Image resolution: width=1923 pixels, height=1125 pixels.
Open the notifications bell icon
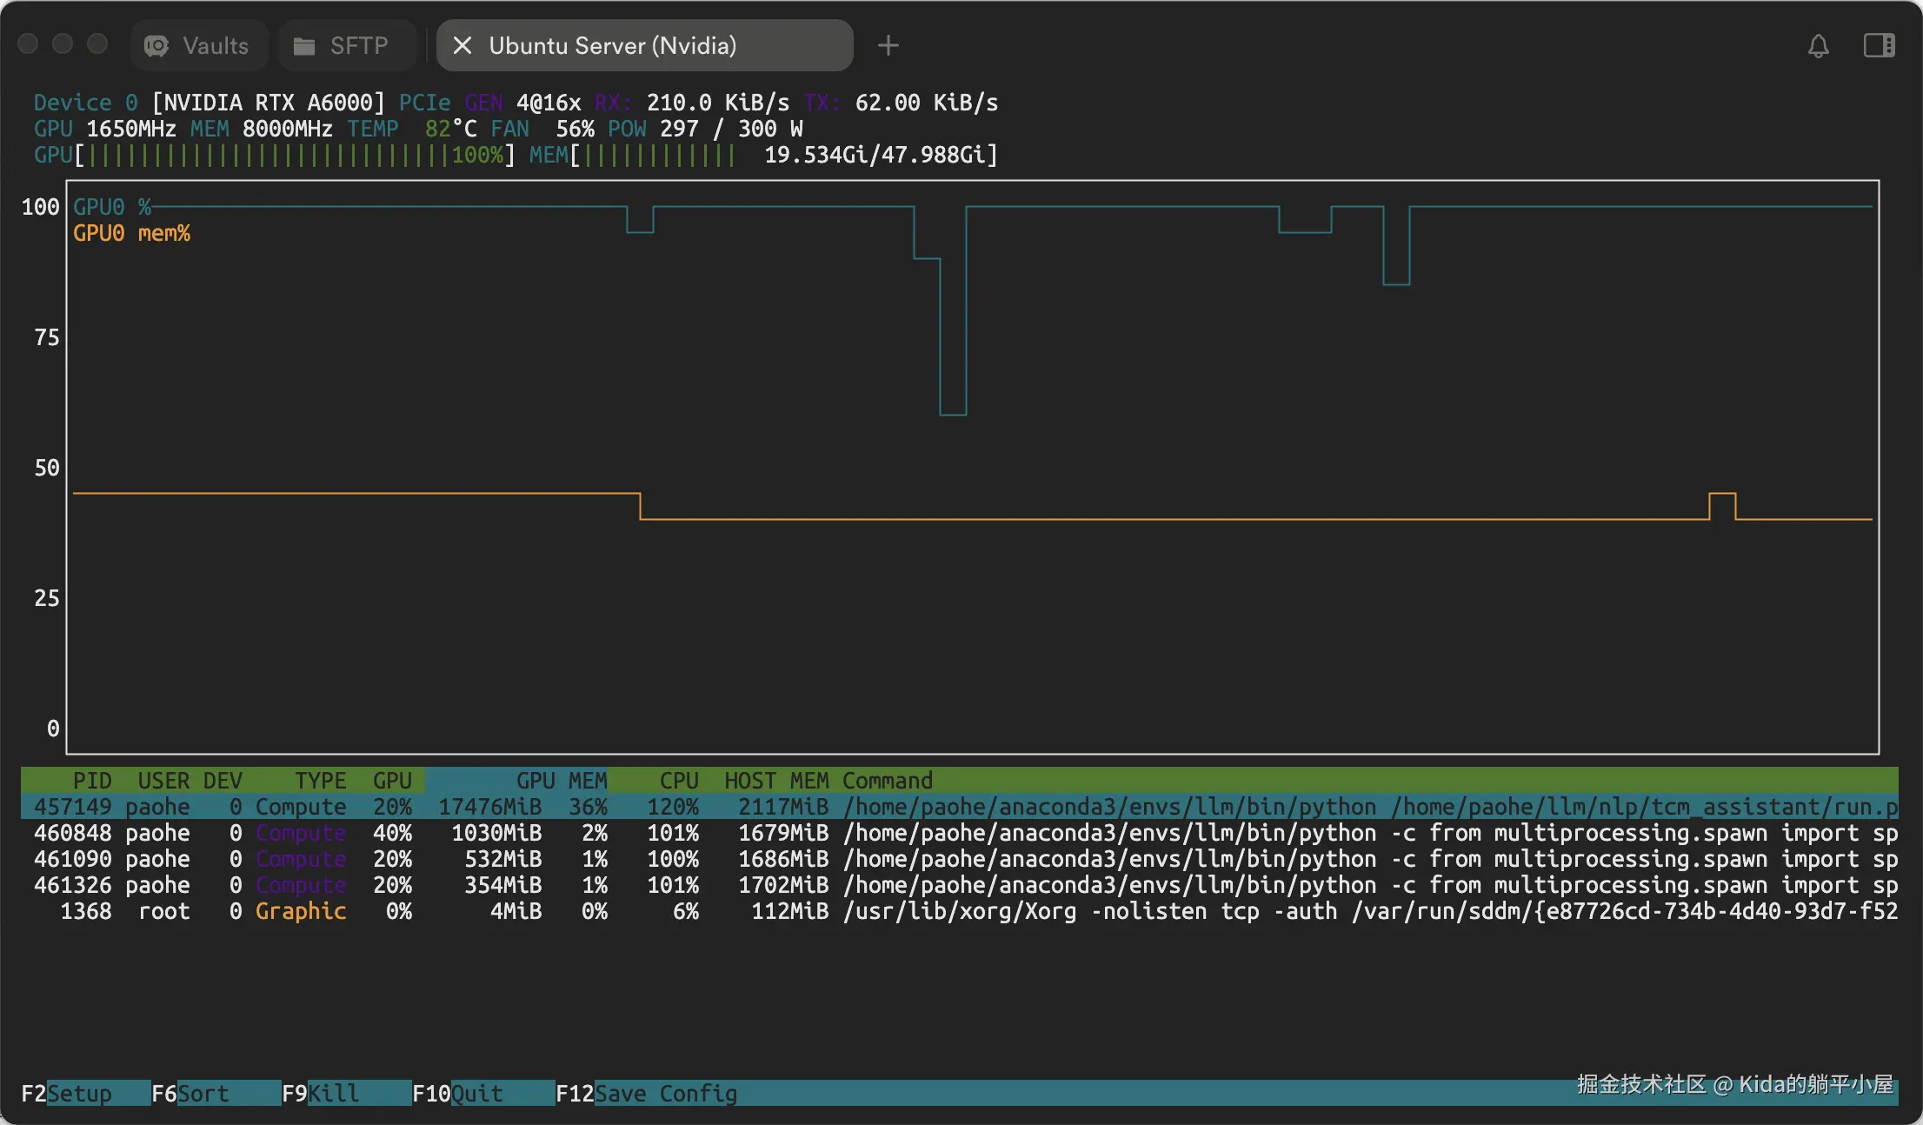click(x=1818, y=46)
